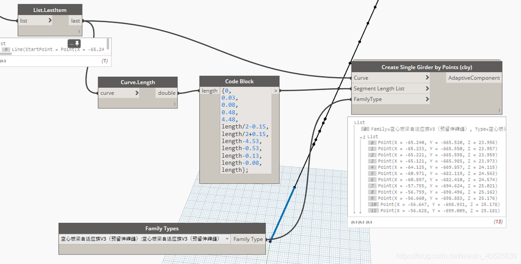
Task: Click the double output port on Curve.Length
Action: 166,93
